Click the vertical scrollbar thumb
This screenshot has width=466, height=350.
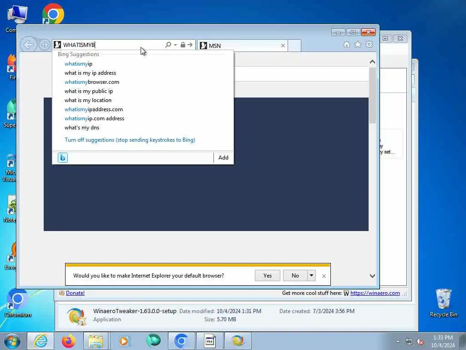click(x=372, y=95)
